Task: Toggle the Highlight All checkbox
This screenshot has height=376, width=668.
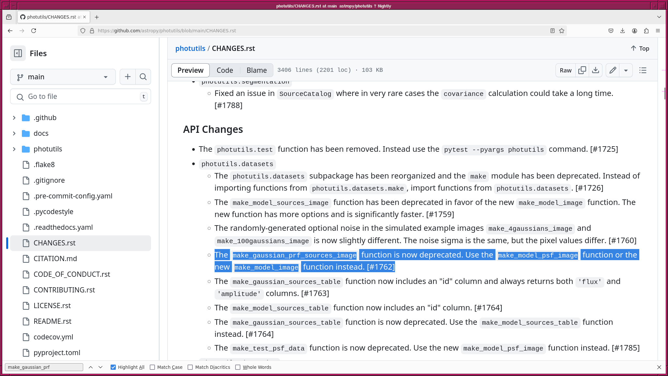Action: [113, 367]
